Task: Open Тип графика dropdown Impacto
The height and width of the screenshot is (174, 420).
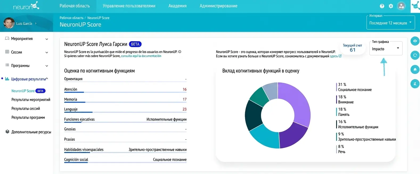Action: coord(386,49)
